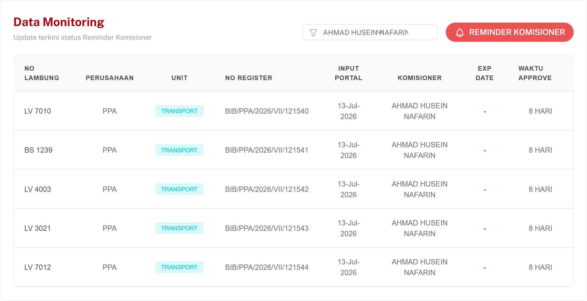Click the funnel filter icon

click(x=313, y=33)
